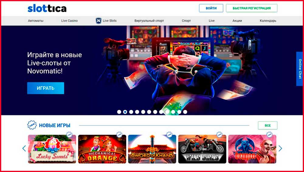Click the new badge on Wild Girls thumbnail

point(219,134)
